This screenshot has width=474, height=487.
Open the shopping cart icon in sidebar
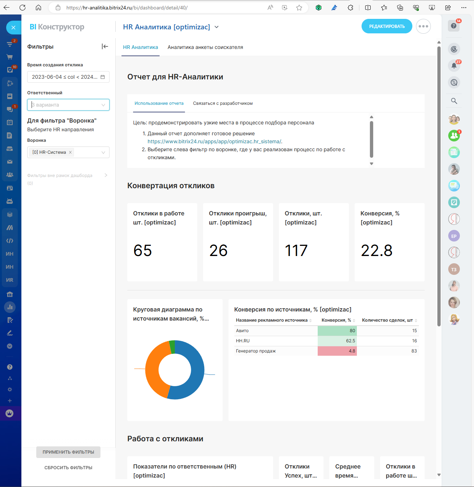(10, 57)
